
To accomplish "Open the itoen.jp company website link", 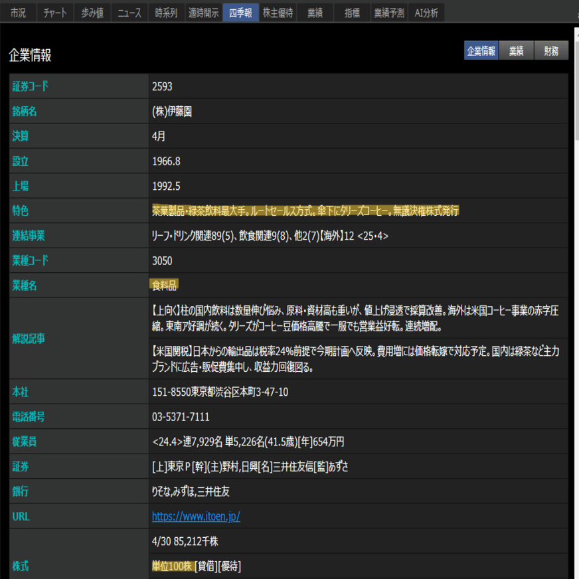I will pyautogui.click(x=196, y=515).
